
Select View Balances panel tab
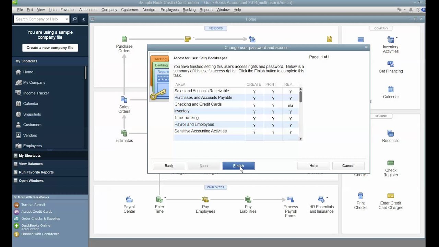tap(50, 164)
